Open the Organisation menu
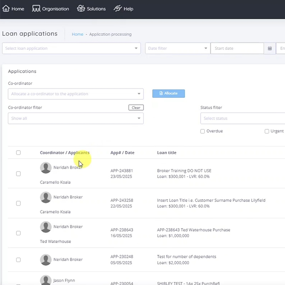Image resolution: width=285 pixels, height=285 pixels. click(x=55, y=9)
